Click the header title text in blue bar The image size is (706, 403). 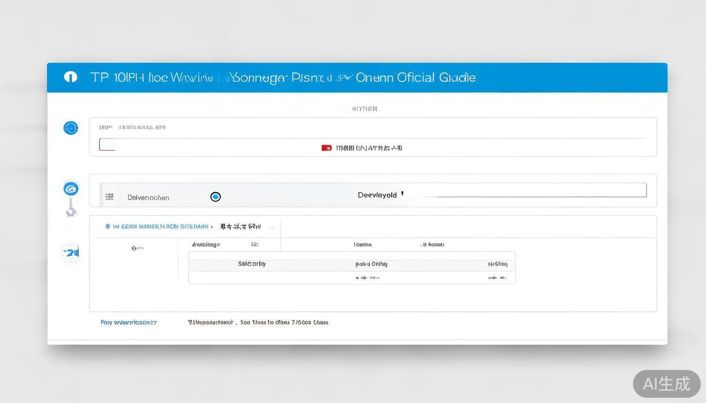click(x=283, y=78)
